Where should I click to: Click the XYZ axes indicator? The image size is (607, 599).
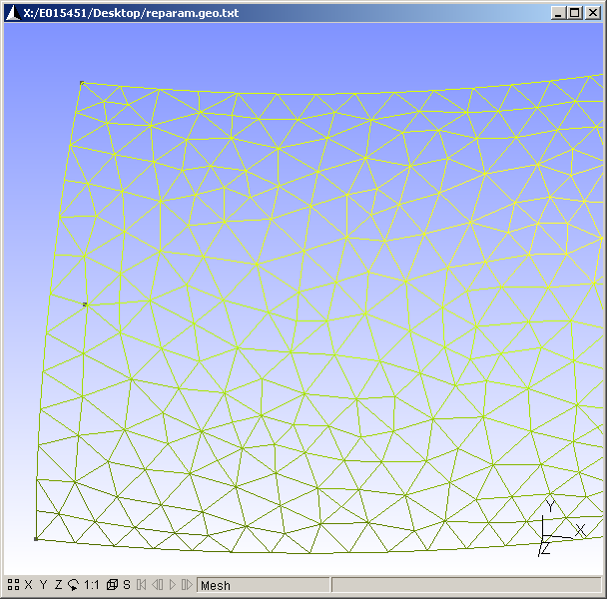click(561, 528)
